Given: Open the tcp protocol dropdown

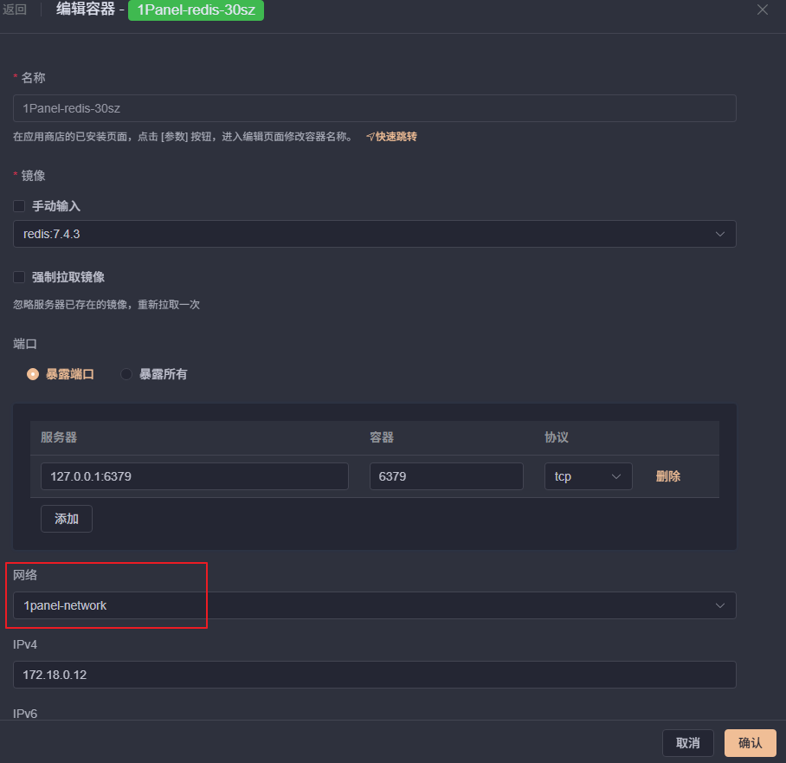Looking at the screenshot, I should point(588,475).
